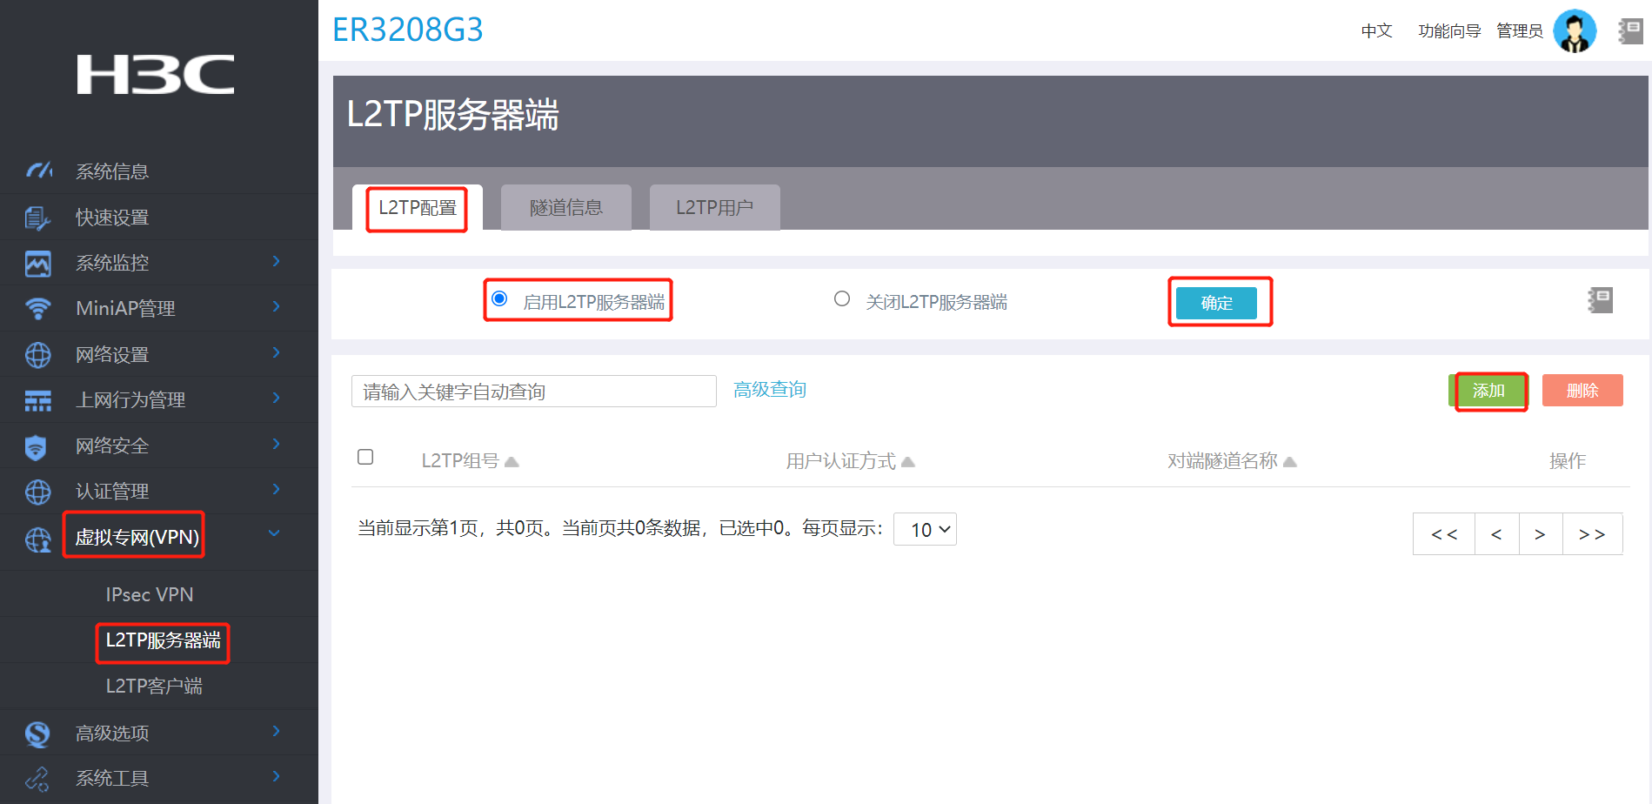Click the 网络设置 globe icon
The width and height of the screenshot is (1652, 804).
(37, 354)
